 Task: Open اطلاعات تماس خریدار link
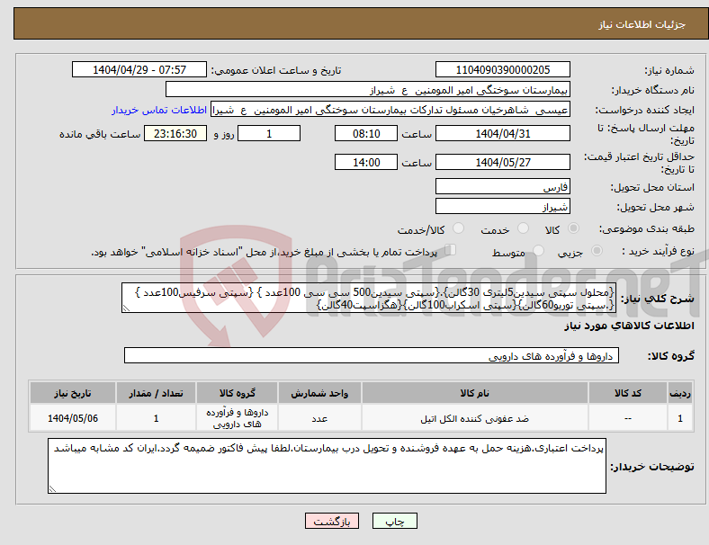159,110
